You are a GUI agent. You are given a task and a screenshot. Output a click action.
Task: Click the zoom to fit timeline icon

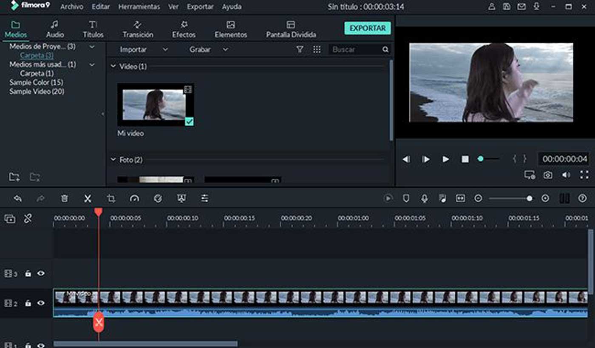pyautogui.click(x=460, y=198)
